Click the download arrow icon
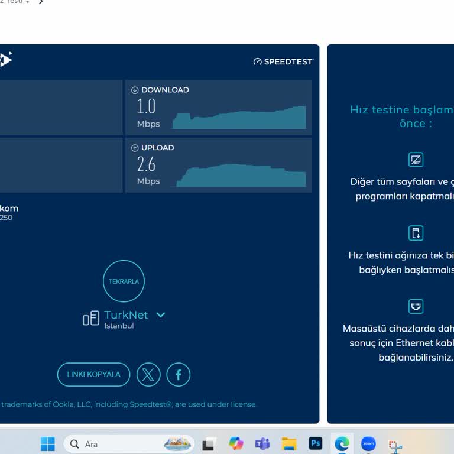 tap(135, 90)
